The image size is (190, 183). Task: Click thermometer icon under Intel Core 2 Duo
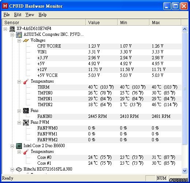tap(26, 152)
